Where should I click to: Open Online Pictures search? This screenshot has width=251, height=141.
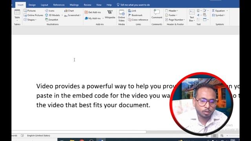tap(33, 15)
